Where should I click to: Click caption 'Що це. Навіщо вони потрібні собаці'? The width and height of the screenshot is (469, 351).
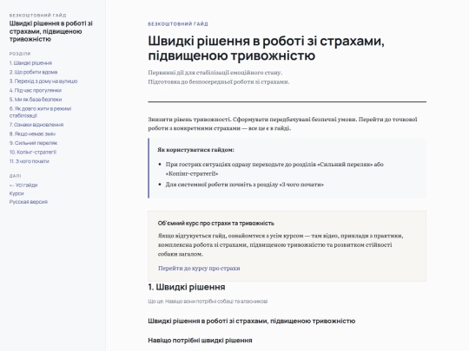tap(208, 302)
